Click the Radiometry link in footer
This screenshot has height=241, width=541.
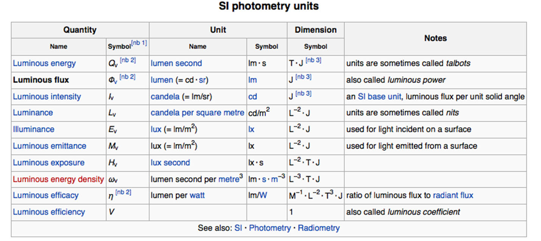point(319,228)
